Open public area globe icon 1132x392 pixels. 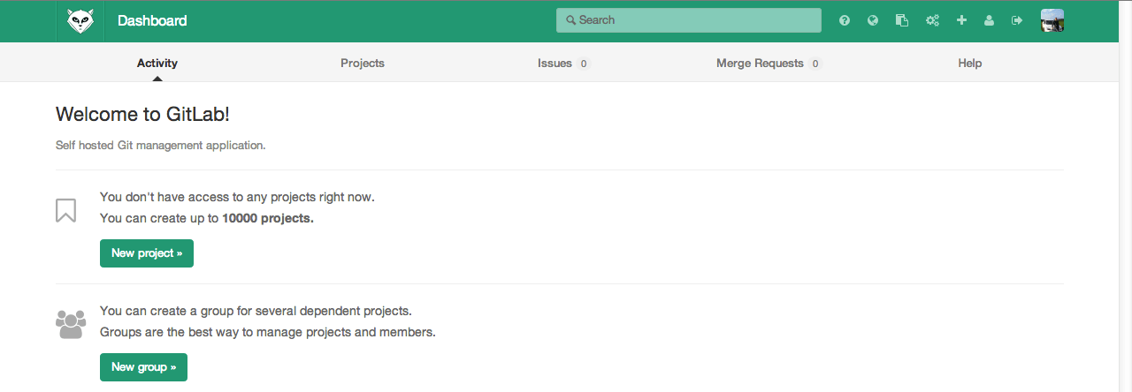click(873, 20)
